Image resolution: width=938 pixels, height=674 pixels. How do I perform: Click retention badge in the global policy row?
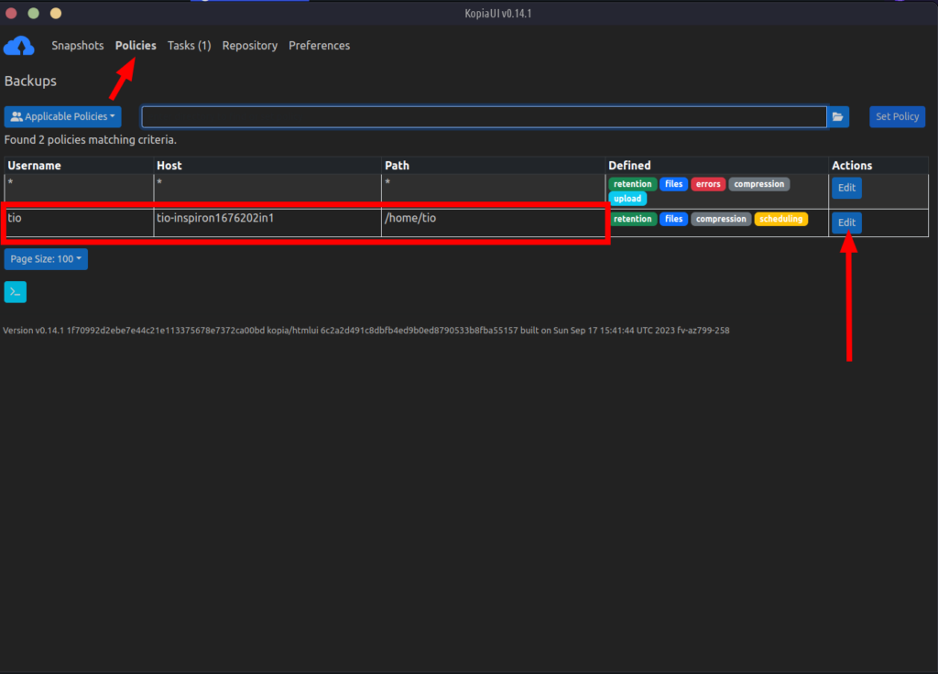(632, 184)
